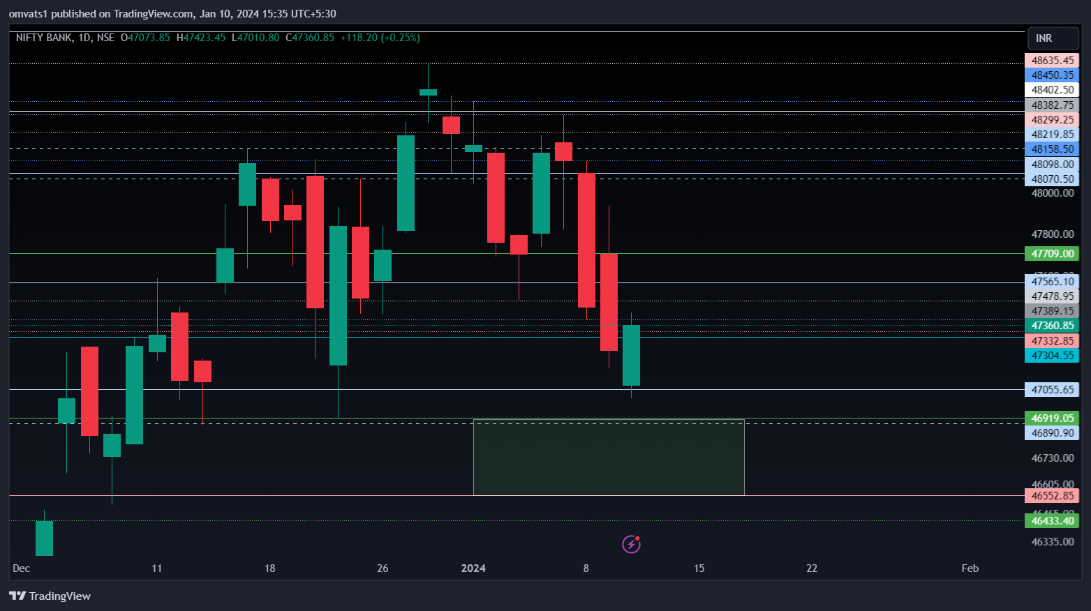The image size is (1091, 611).
Task: Click the 46890.90 price label
Action: coord(1052,433)
